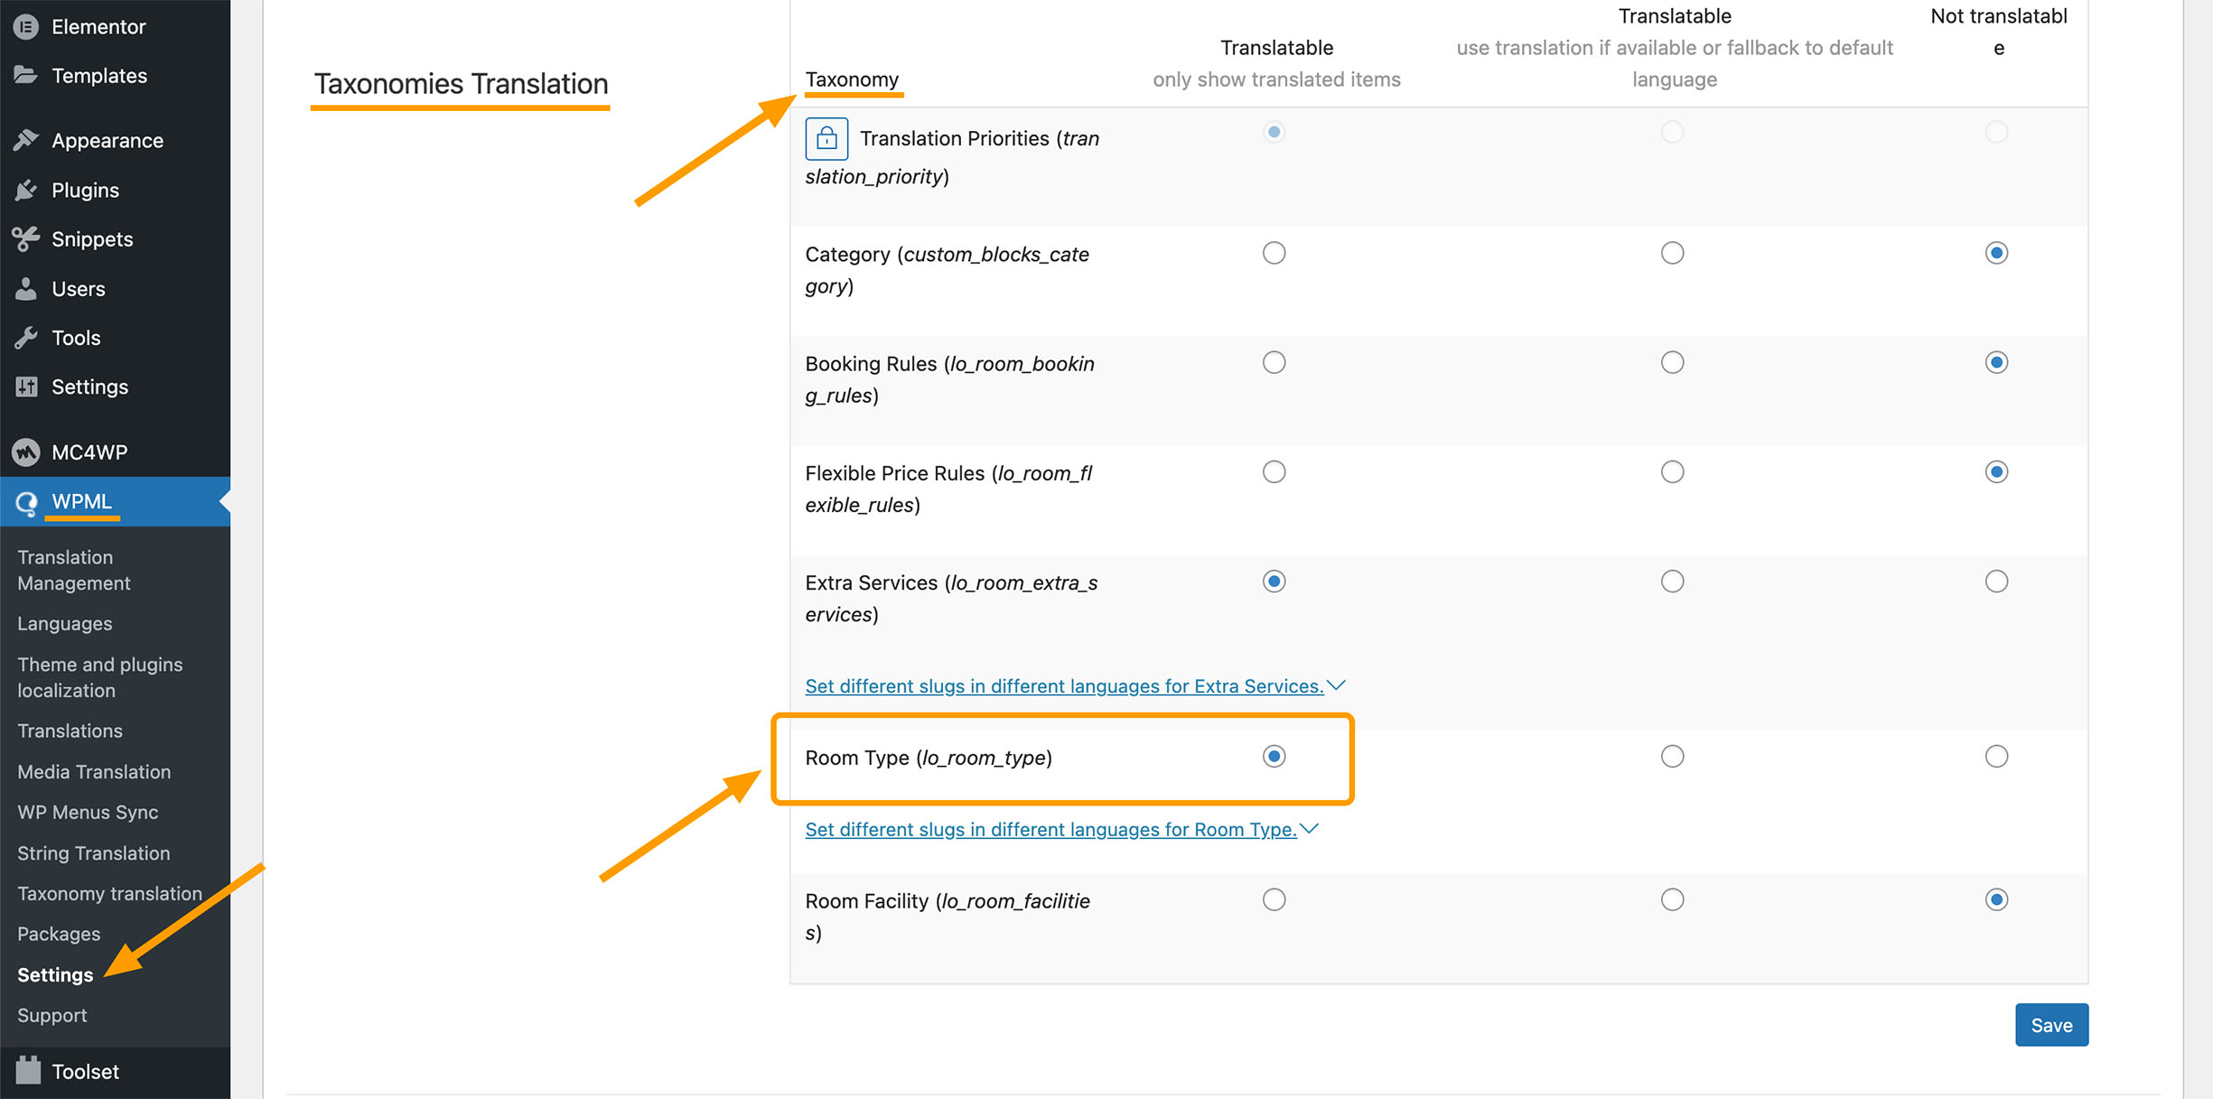The image size is (2213, 1099).
Task: Click the Translation Priorities lock icon
Action: coord(826,138)
